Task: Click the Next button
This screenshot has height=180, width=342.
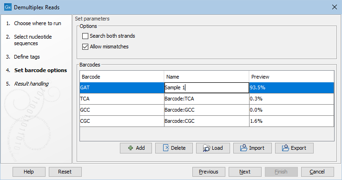Action: [245, 172]
